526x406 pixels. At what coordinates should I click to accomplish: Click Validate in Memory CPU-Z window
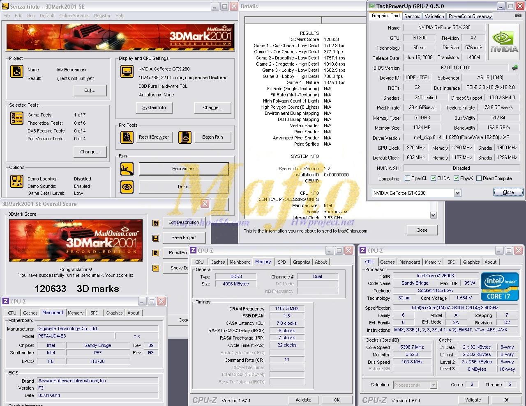click(303, 400)
